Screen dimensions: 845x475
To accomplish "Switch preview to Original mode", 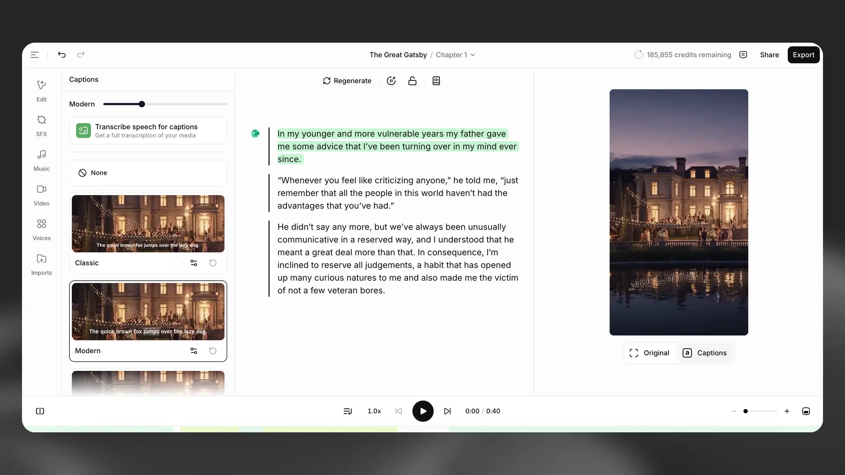I will point(650,353).
